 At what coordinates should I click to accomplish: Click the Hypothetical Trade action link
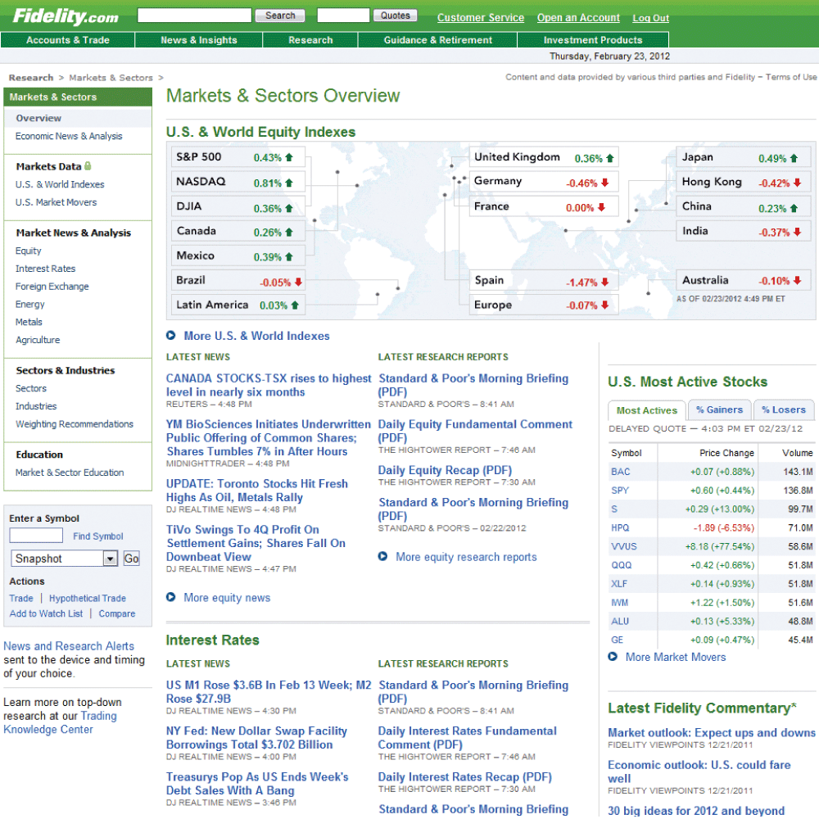click(x=88, y=598)
